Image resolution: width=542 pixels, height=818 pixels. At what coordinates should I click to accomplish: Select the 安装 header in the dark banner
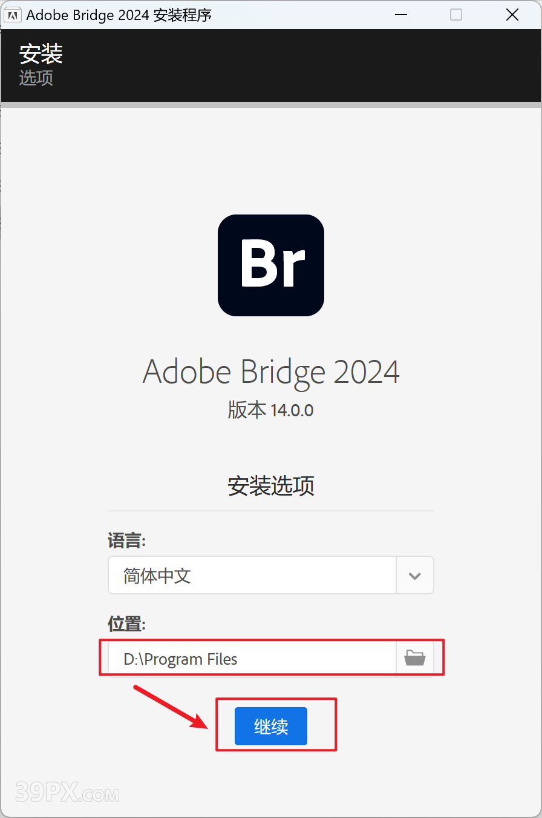(41, 54)
